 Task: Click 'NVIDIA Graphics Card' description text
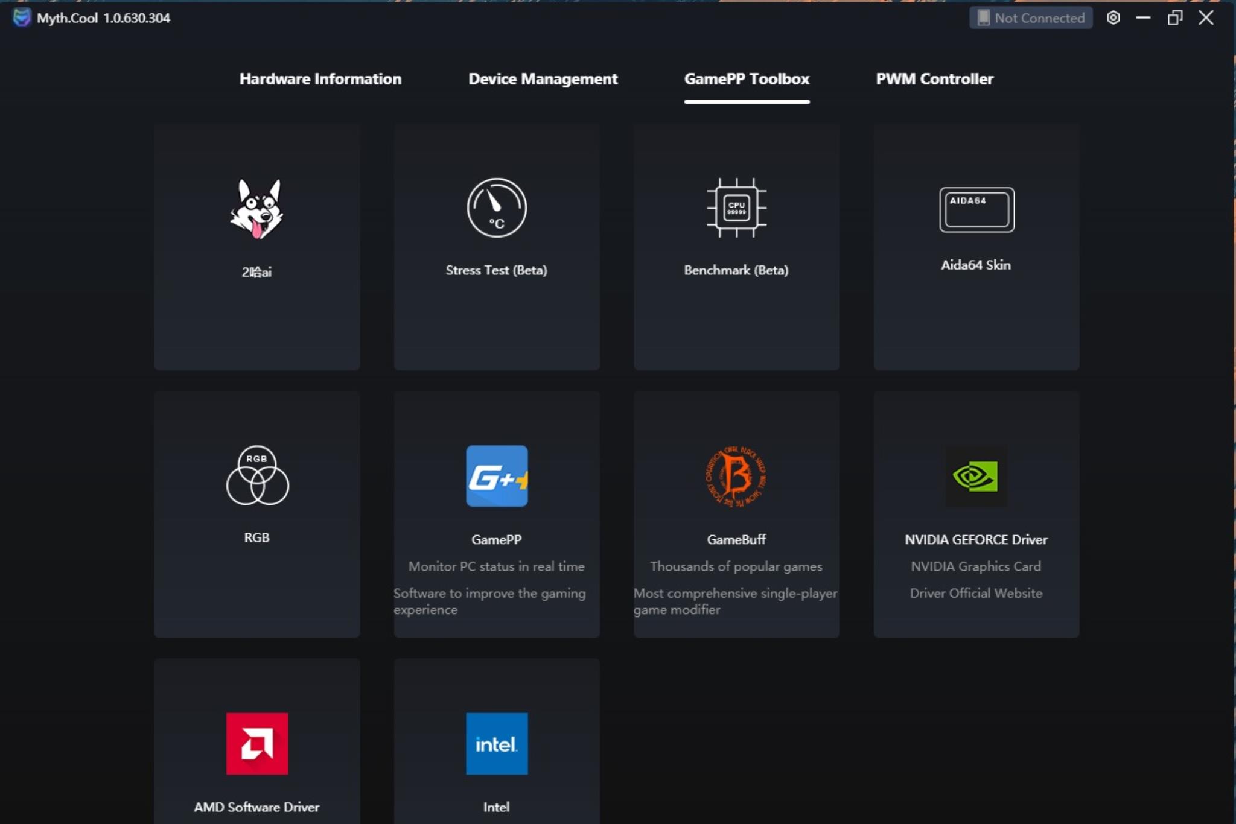(x=976, y=566)
